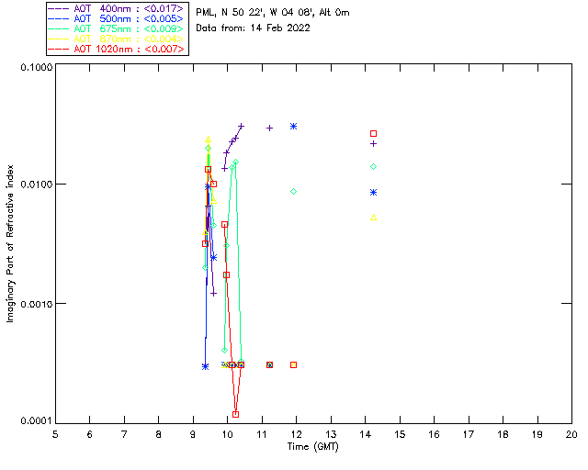Select the red square marker after 14 GMT

tap(374, 134)
